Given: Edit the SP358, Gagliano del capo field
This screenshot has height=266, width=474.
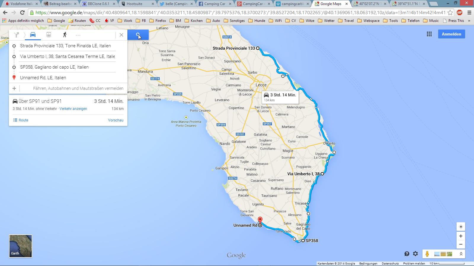Looking at the screenshot, I should tap(68, 67).
